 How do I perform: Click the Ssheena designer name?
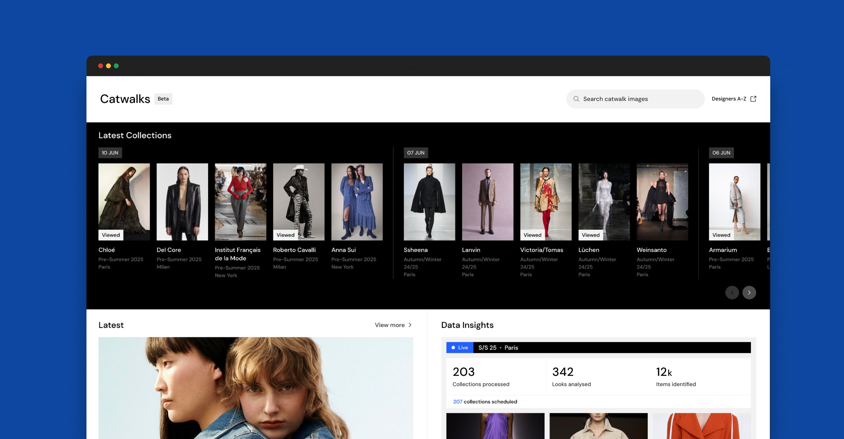click(416, 250)
